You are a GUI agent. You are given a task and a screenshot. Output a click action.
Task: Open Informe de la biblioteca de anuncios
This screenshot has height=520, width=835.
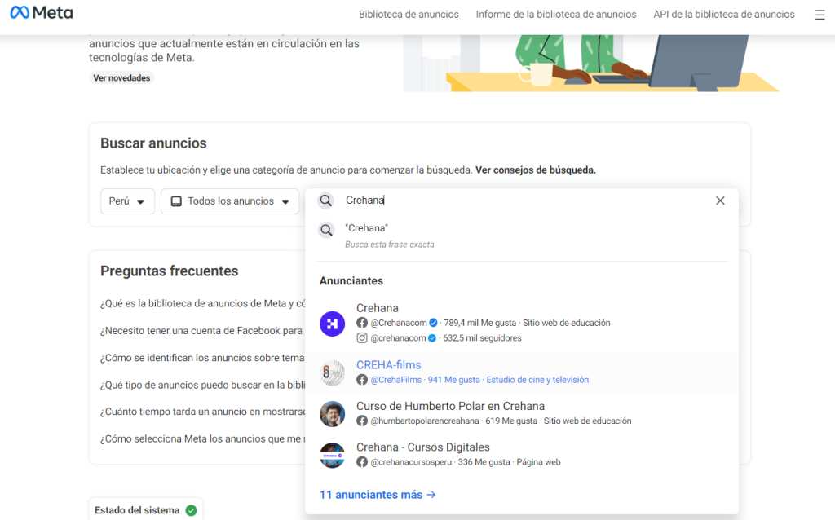556,15
